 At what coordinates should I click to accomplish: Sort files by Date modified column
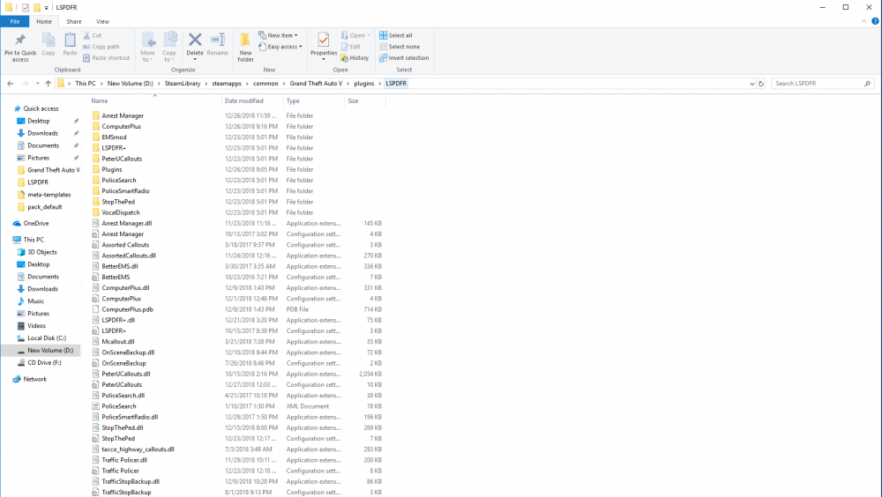(244, 100)
